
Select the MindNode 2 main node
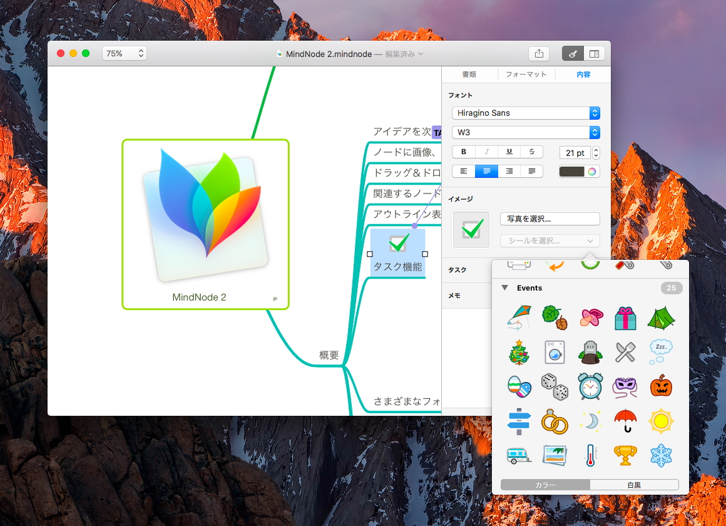pyautogui.click(x=205, y=224)
